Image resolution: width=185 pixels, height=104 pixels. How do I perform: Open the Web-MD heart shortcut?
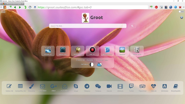pos(154,88)
